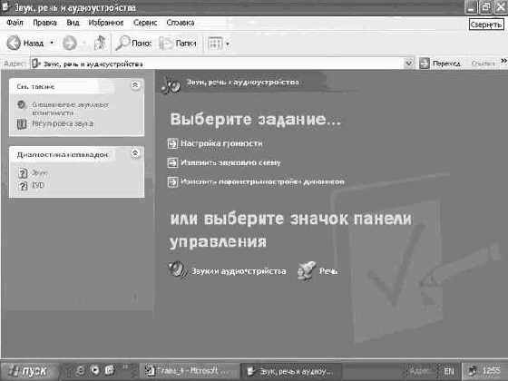Screen dimensions: 508x381
Task: Click arrow icon beside Настройка громкости
Action: click(172, 143)
